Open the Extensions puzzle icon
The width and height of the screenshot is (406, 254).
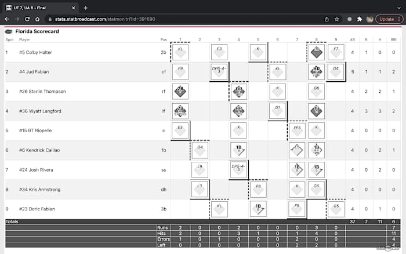tap(360, 19)
